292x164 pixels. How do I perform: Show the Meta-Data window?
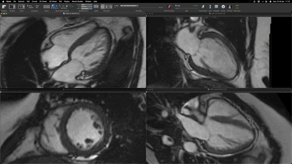pos(237,7)
